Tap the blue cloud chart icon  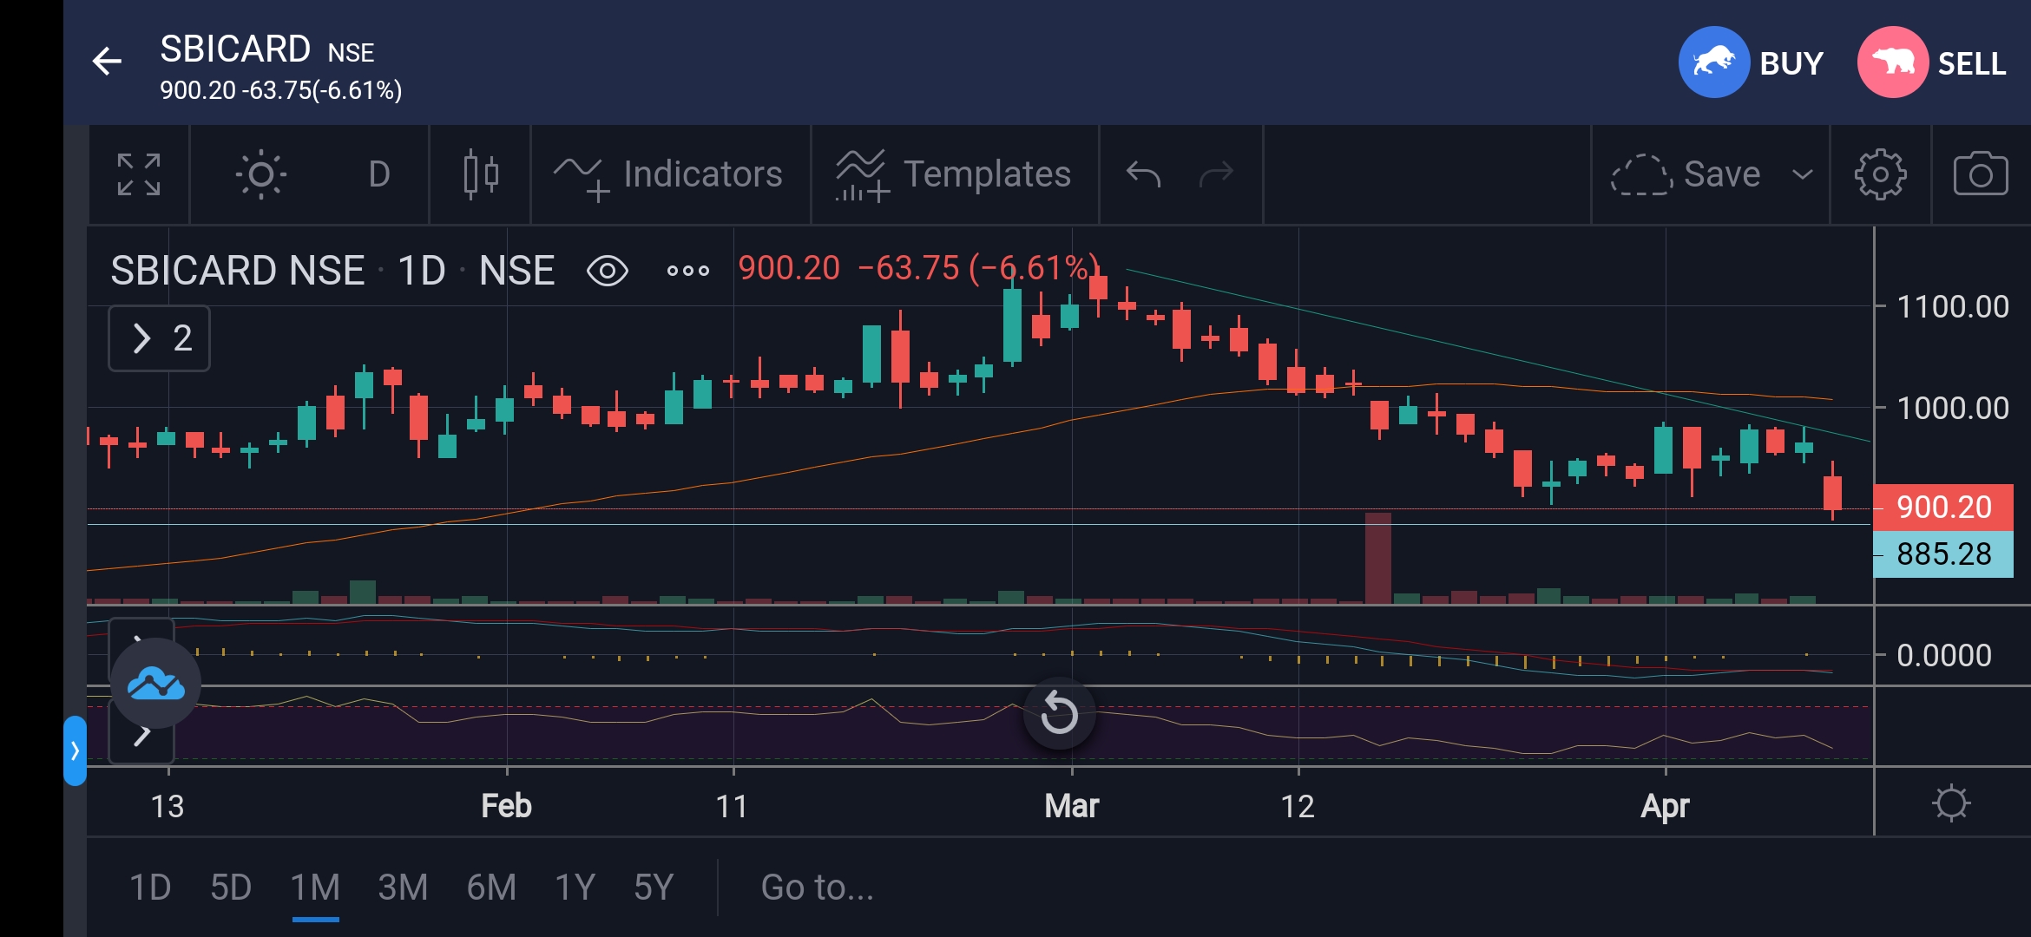point(155,684)
